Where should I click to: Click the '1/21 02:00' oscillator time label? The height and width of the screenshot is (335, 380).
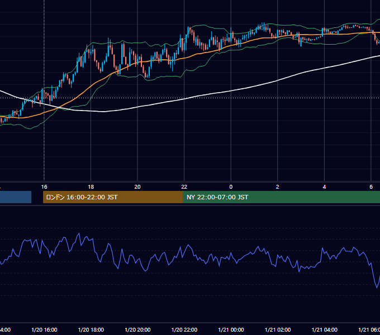278,330
